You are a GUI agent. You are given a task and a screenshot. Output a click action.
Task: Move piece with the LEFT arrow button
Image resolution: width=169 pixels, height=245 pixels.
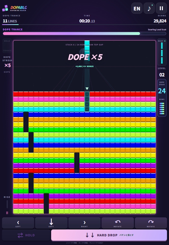click(x=18, y=223)
